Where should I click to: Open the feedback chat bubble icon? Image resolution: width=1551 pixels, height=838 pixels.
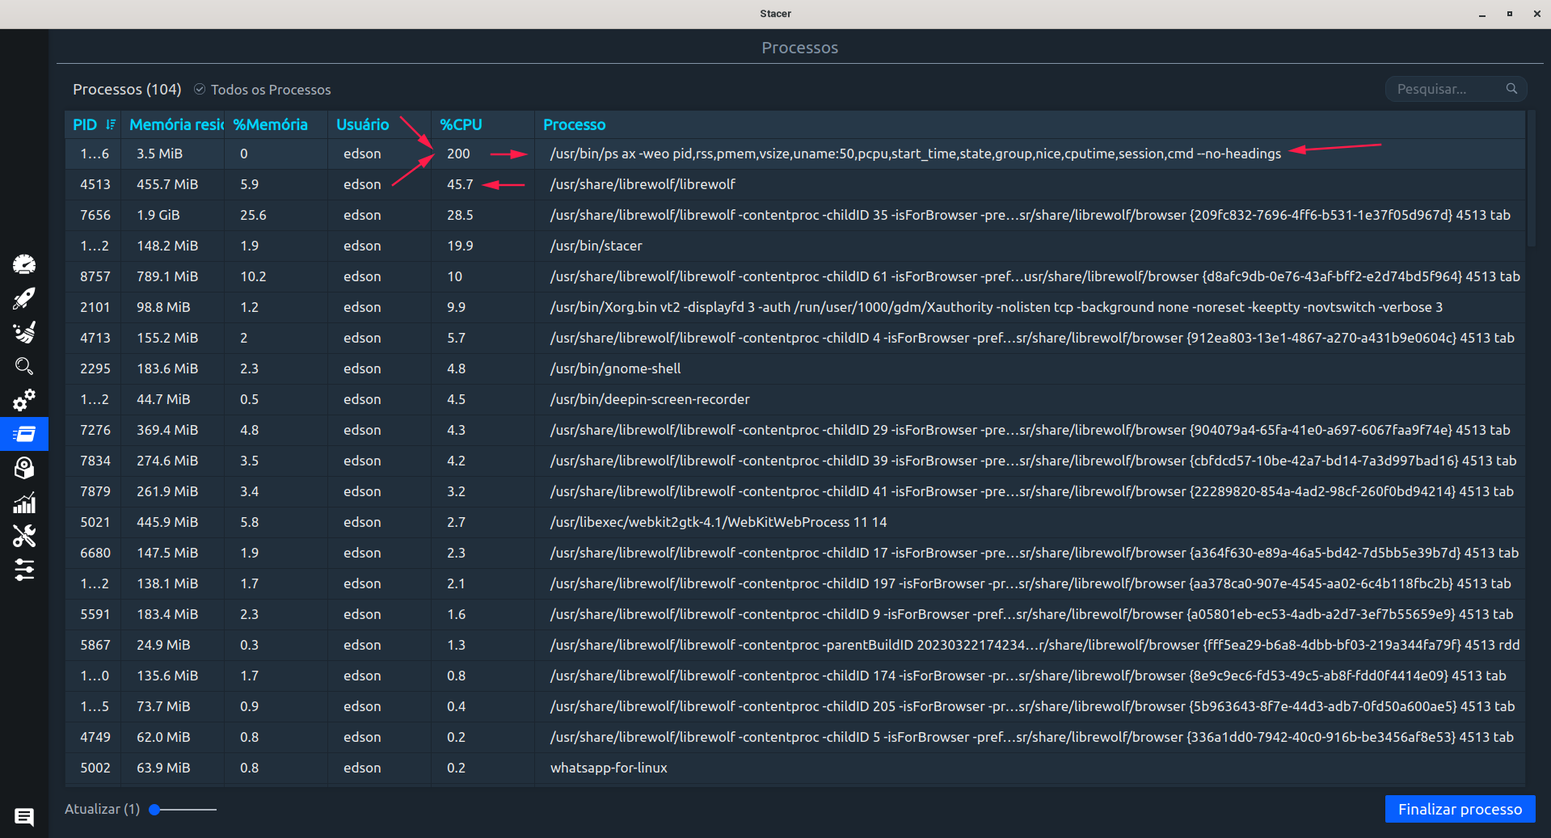click(24, 817)
